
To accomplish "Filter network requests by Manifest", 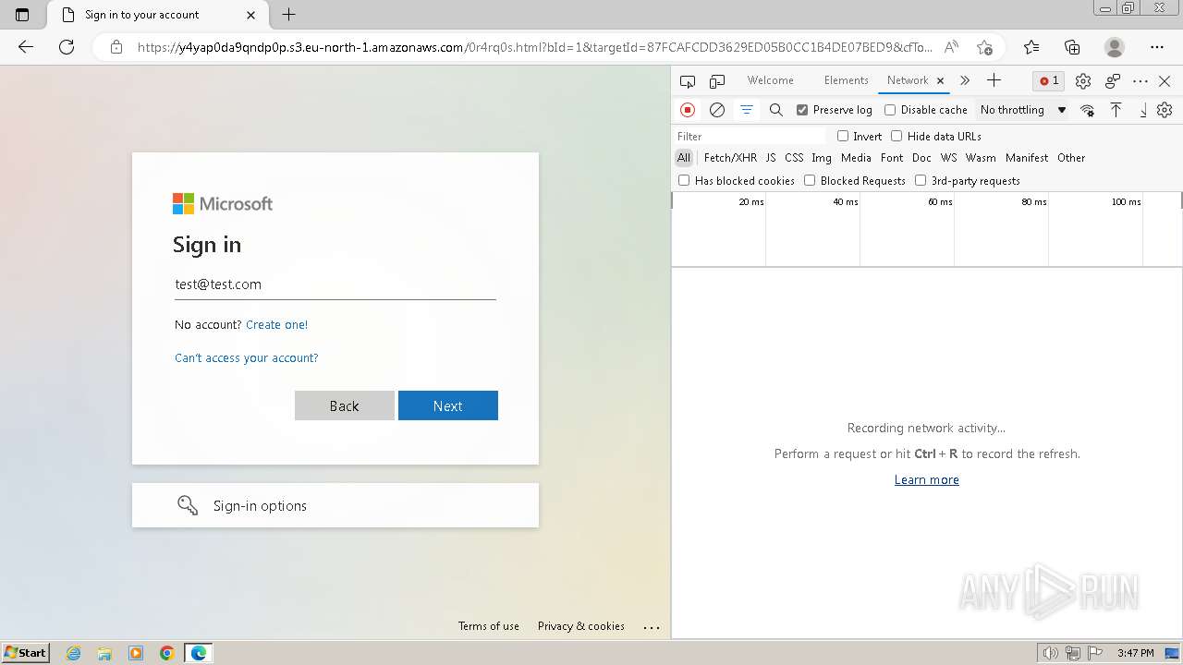I will (1027, 158).
